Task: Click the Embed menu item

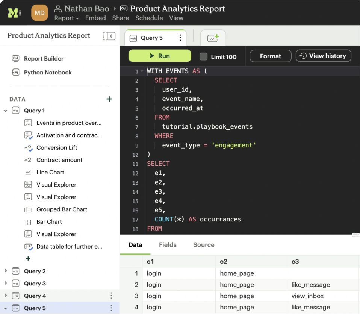Action: pyautogui.click(x=95, y=18)
